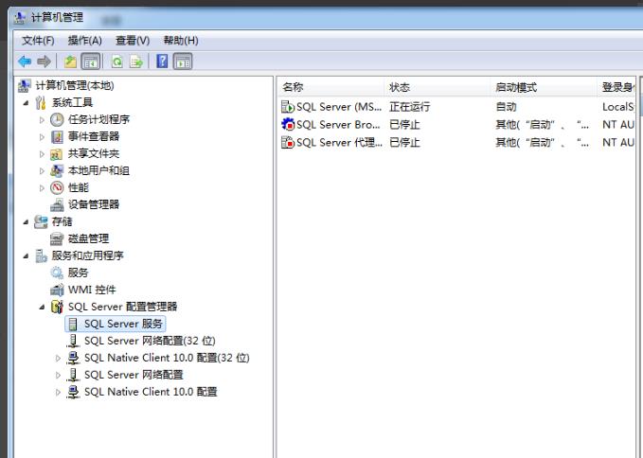Expand SQL Native Client 10.0 配置(32 位) node
Screen dimensions: 643x458
coord(58,359)
